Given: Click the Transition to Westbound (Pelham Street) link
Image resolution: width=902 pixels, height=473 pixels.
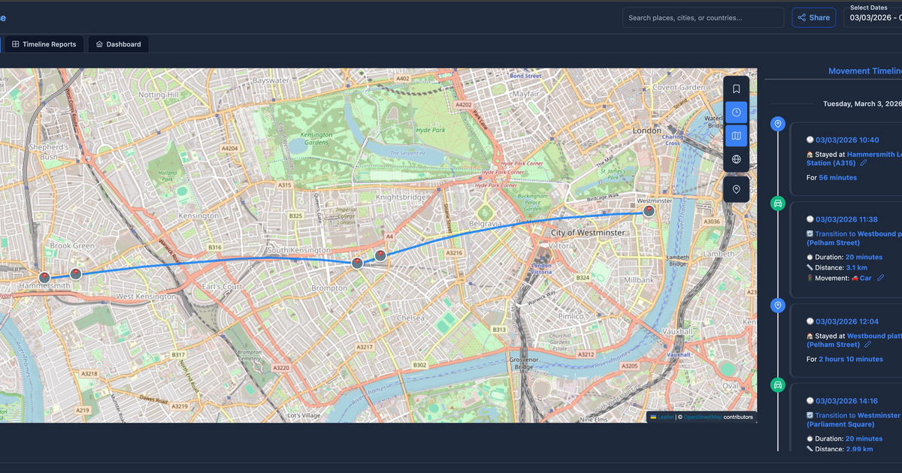Looking at the screenshot, I should point(854,238).
